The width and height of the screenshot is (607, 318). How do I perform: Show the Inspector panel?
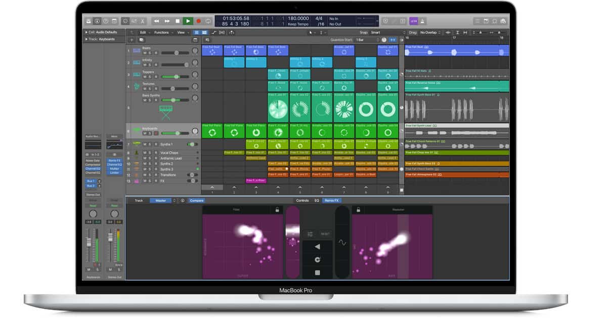pyautogui.click(x=97, y=21)
